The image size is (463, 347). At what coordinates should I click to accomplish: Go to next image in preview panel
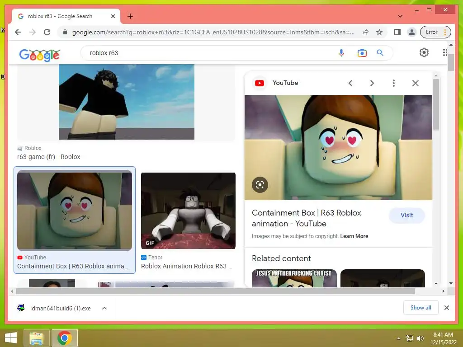(x=372, y=83)
